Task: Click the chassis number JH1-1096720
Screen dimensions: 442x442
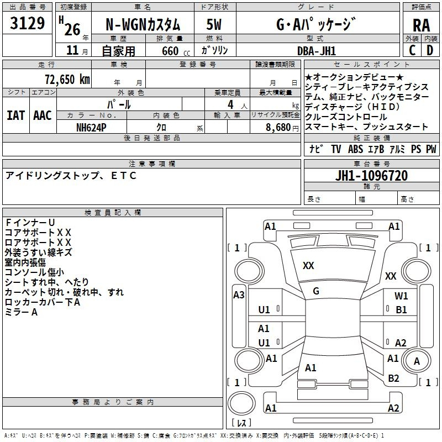Action: (x=371, y=176)
